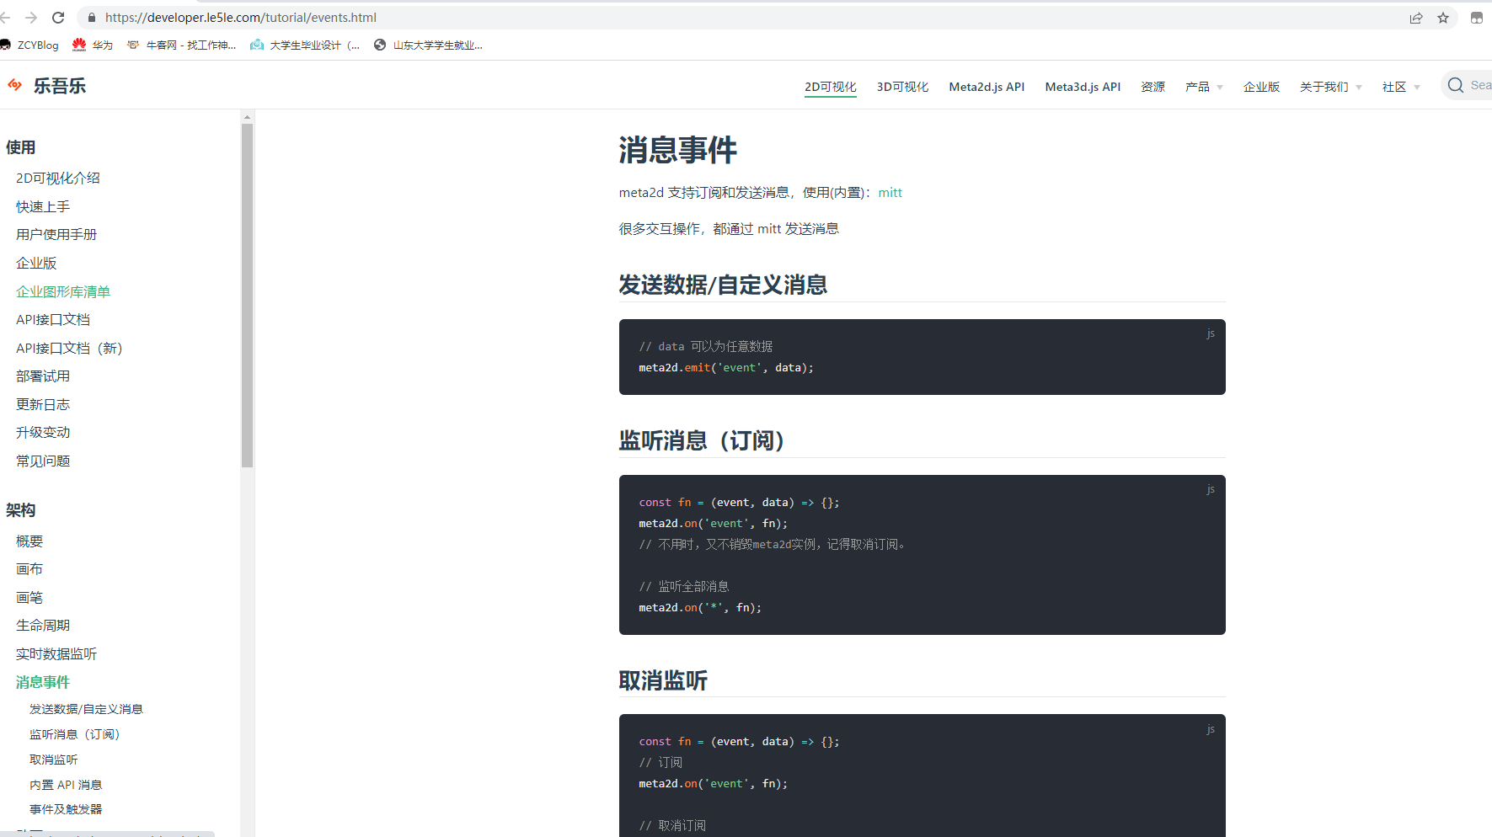Click the 乐吾乐 logo icon
The width and height of the screenshot is (1492, 837).
[14, 85]
